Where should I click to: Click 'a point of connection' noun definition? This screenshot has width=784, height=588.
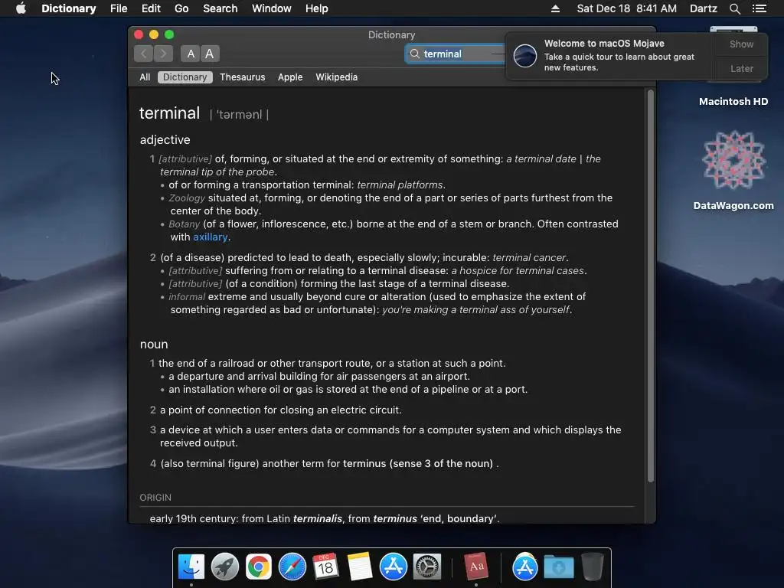280,410
